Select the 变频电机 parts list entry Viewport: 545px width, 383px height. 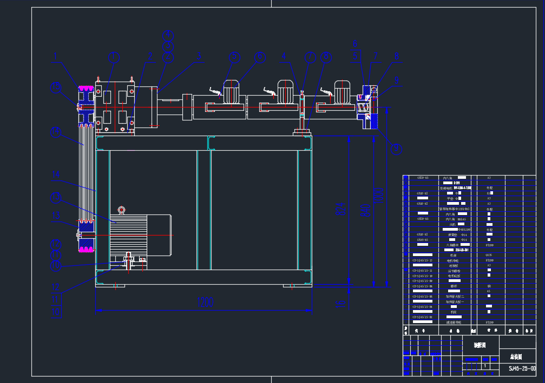click(x=447, y=188)
